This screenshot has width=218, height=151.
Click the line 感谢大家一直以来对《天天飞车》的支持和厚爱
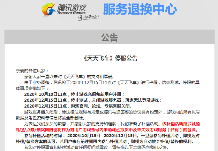point(69,76)
